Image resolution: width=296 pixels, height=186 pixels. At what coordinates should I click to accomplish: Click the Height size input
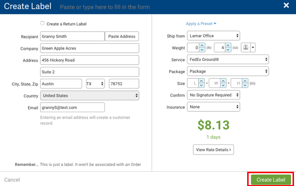pos(237,83)
